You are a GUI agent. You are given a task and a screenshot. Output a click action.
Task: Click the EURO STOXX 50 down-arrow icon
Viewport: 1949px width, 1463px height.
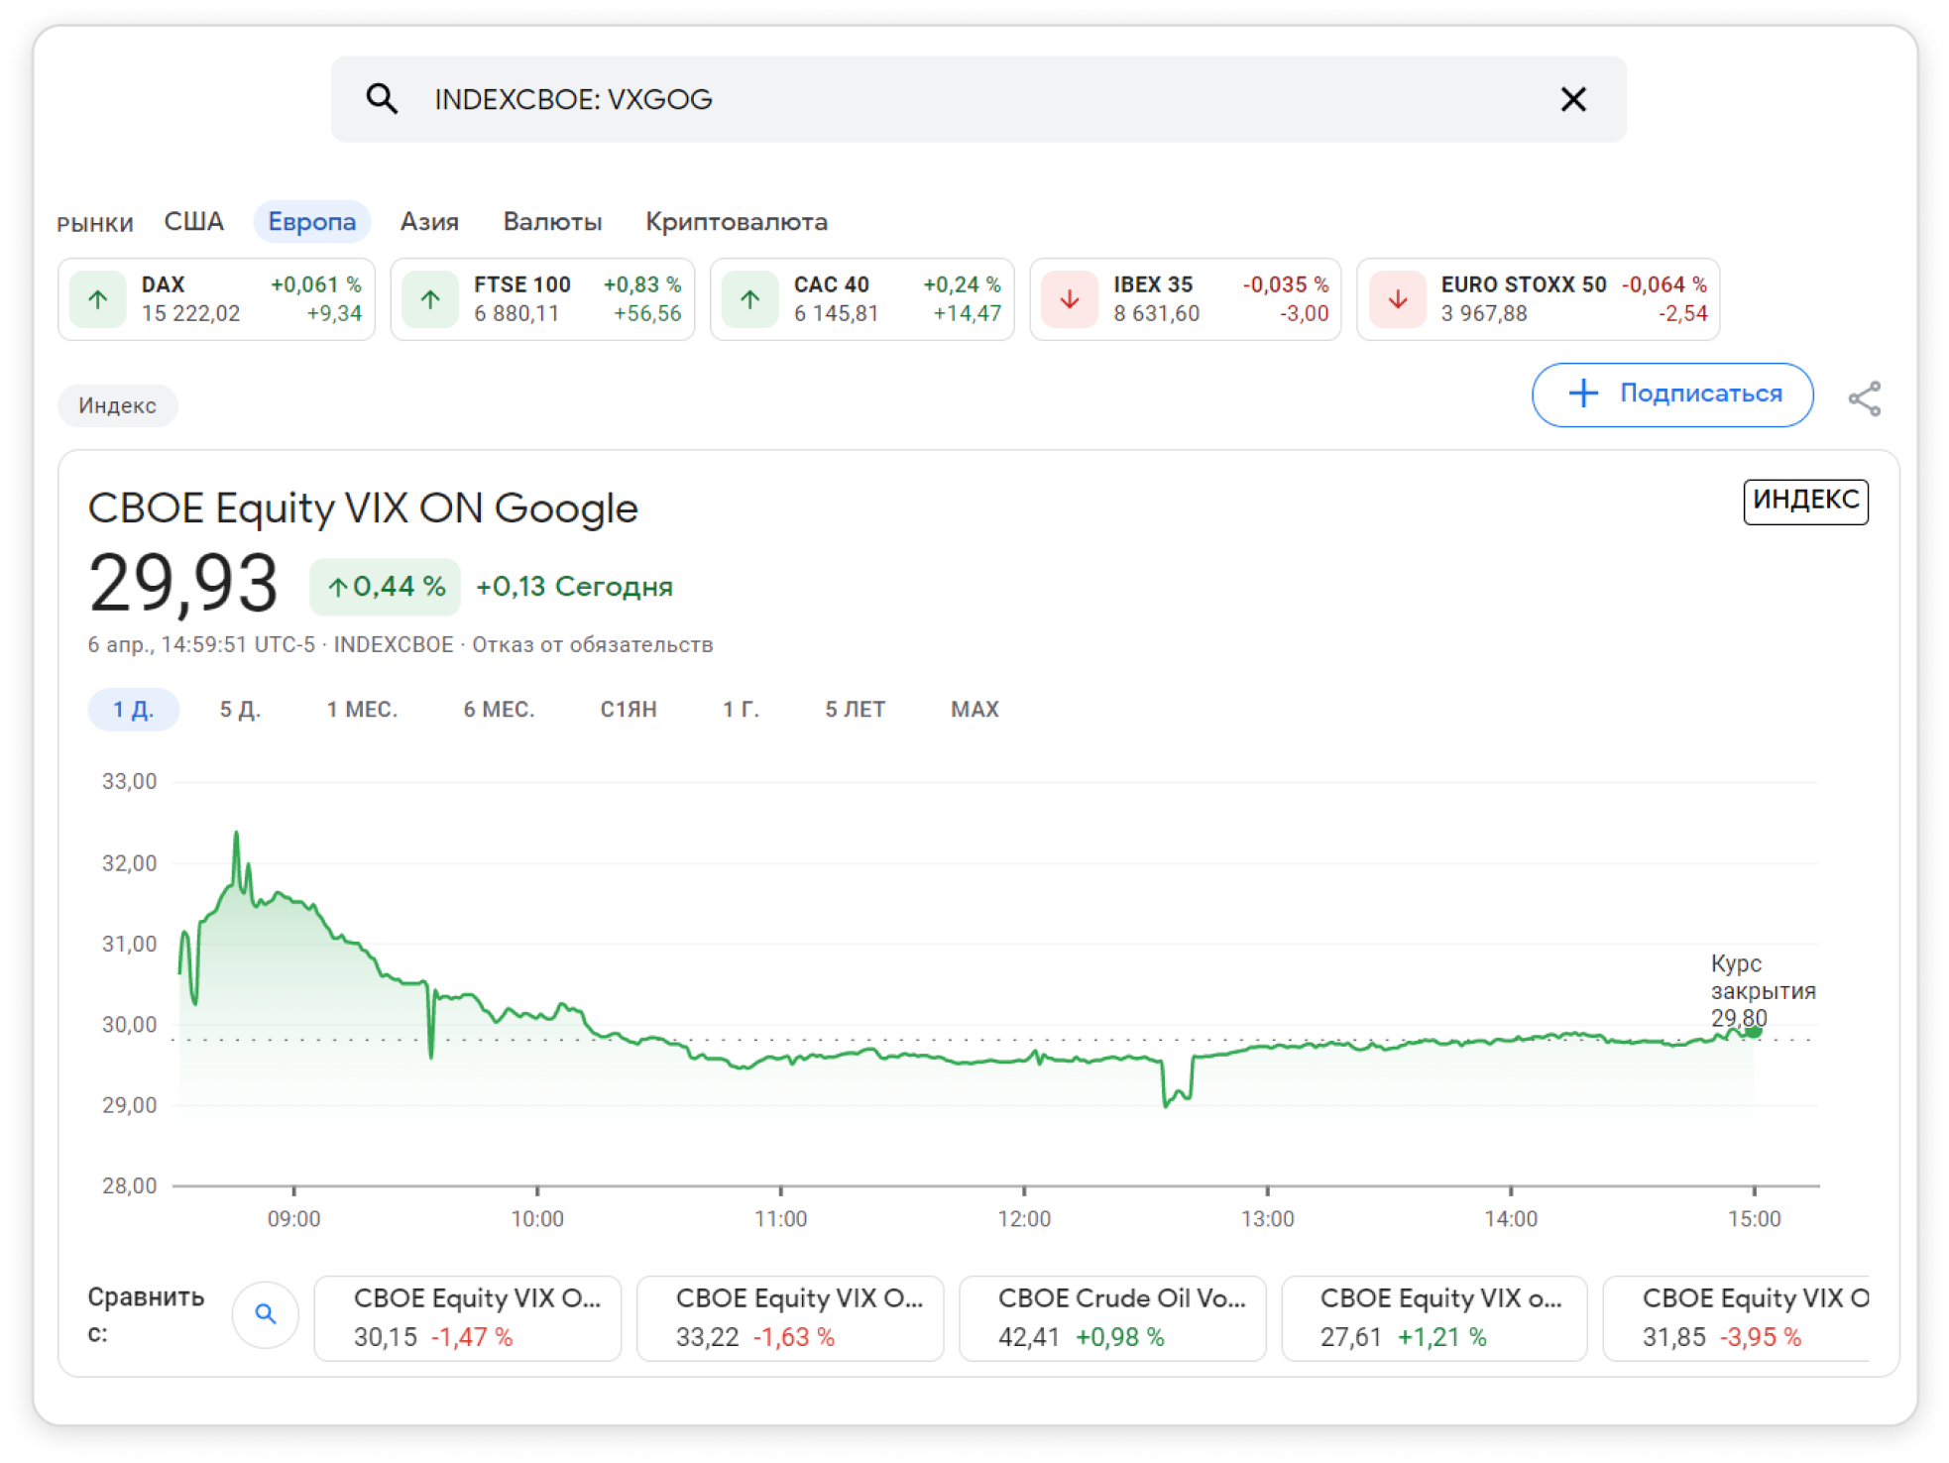click(1397, 298)
